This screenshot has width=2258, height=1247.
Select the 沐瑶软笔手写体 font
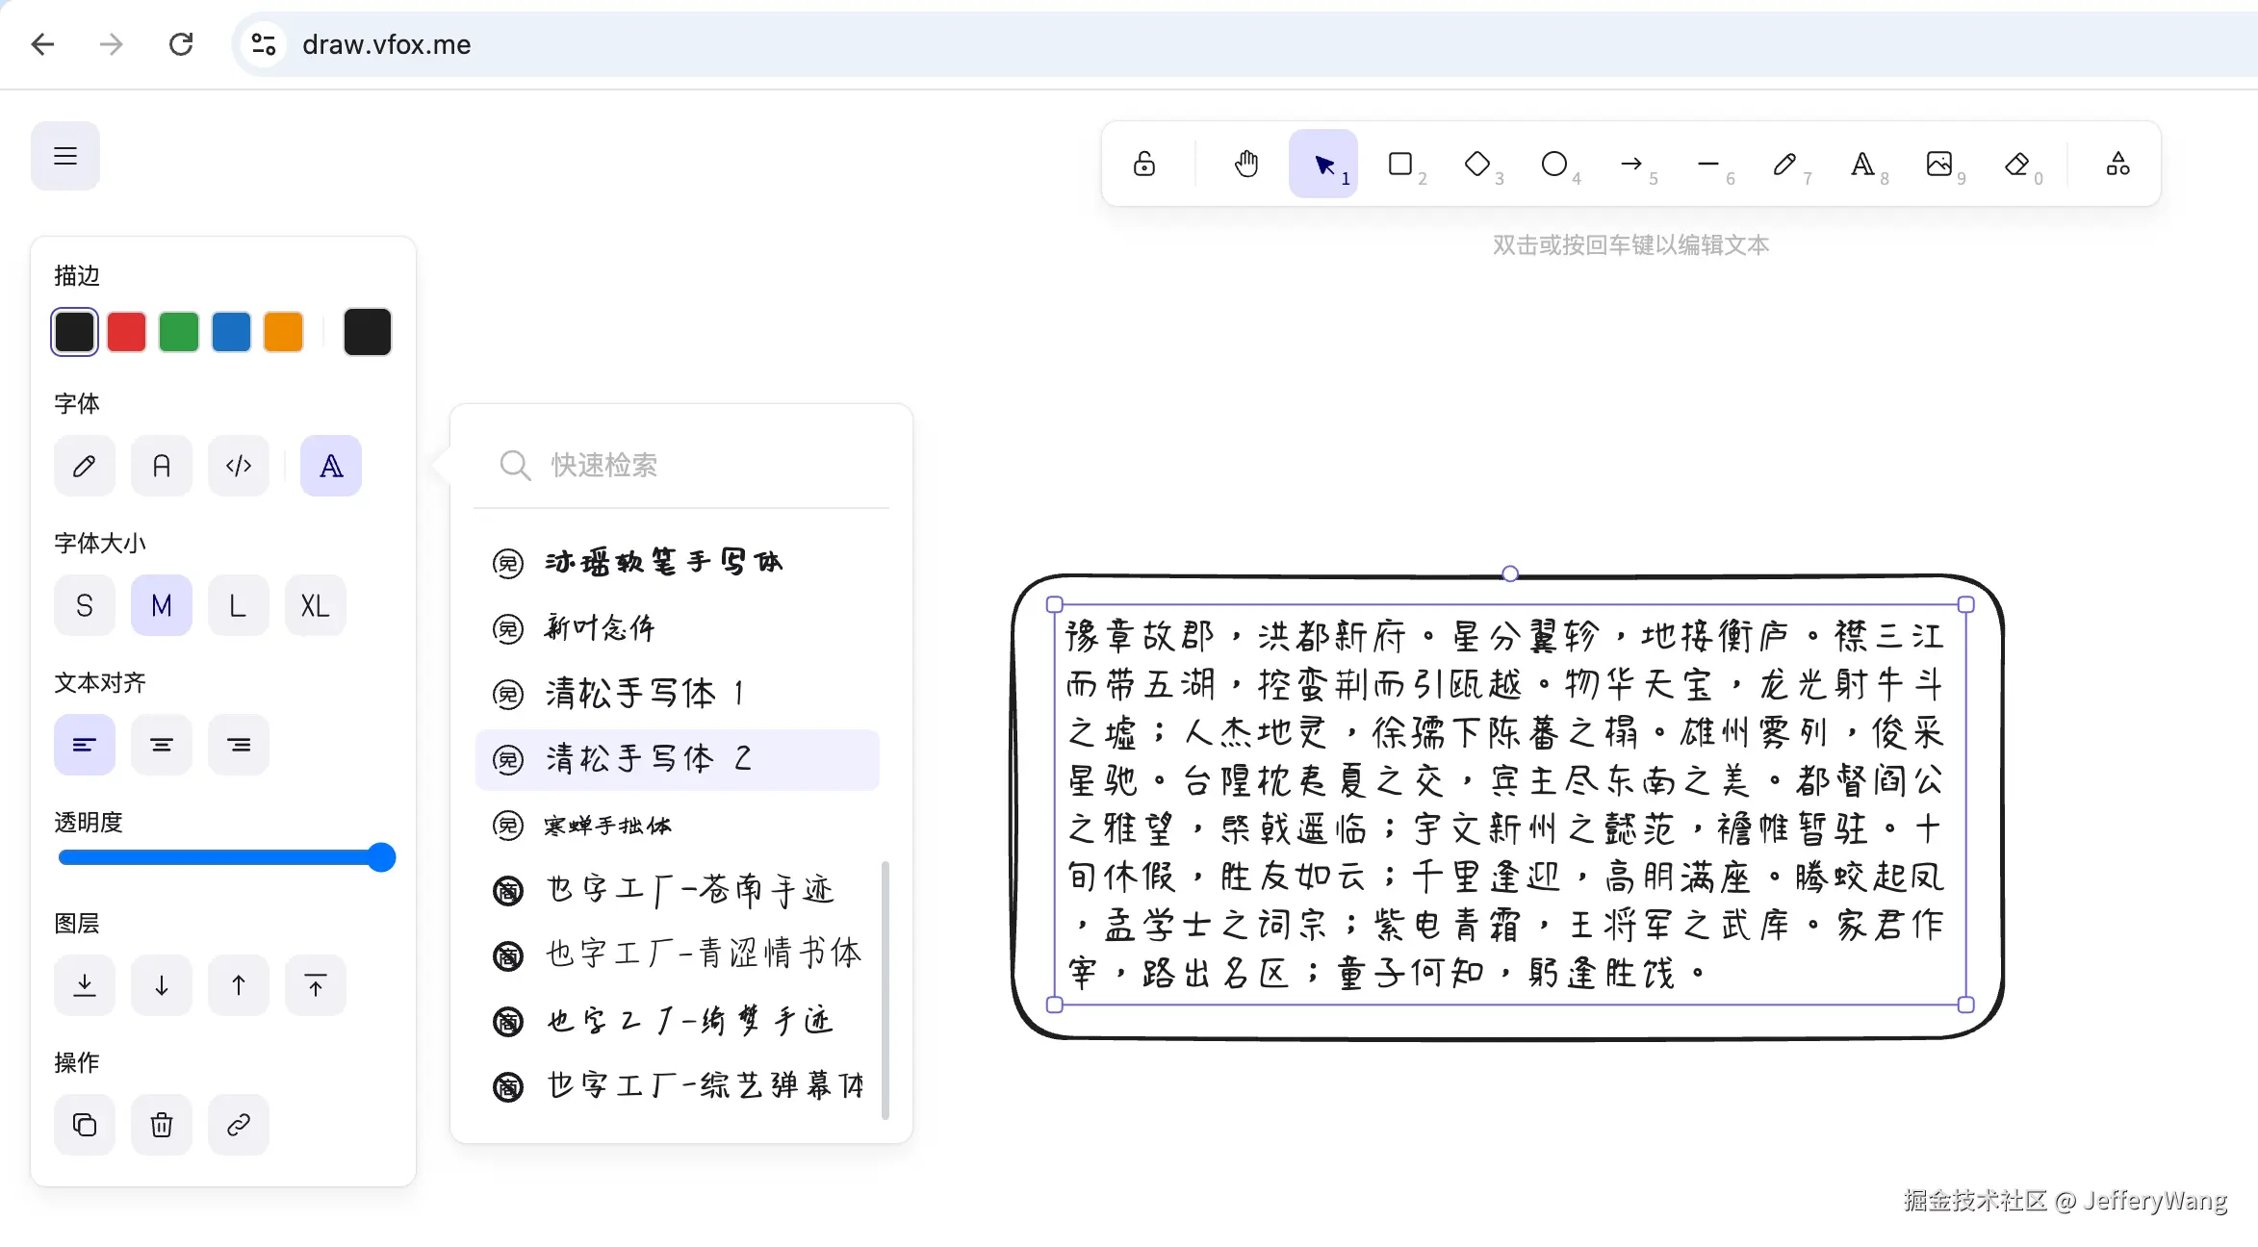coord(664,563)
